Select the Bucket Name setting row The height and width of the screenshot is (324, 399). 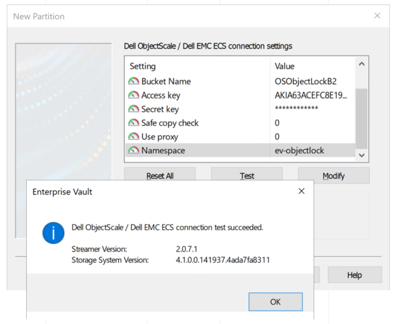coord(240,81)
